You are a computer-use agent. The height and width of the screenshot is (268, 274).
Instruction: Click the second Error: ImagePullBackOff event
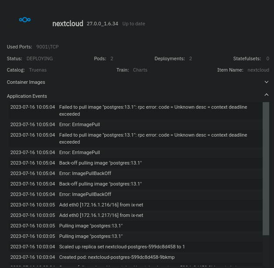point(135,195)
